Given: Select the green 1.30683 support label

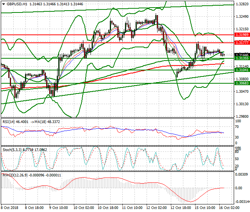Looking at the screenshot, I should 242,83.
